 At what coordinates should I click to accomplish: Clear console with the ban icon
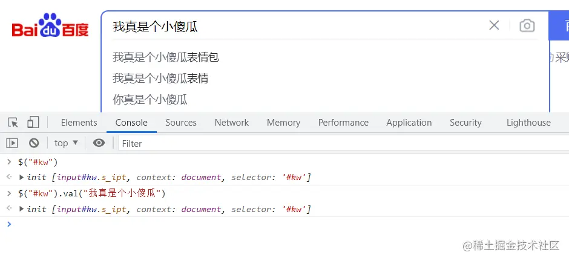pyautogui.click(x=34, y=143)
